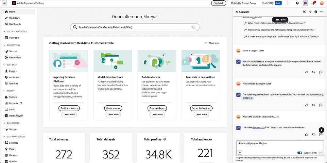Thumbs up the ticket submitted response
This screenshot has height=163, width=327.
tap(307, 105)
